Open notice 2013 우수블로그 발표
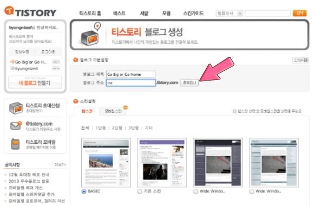This screenshot has height=206, width=314. (x=29, y=181)
